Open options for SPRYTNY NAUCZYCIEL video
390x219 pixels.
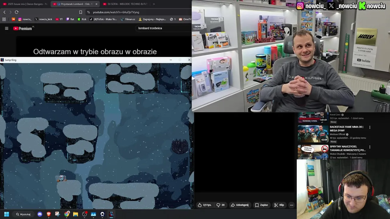point(370,147)
